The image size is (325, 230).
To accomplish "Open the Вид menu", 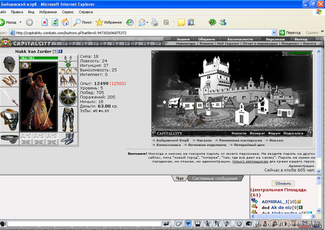I will [31, 12].
